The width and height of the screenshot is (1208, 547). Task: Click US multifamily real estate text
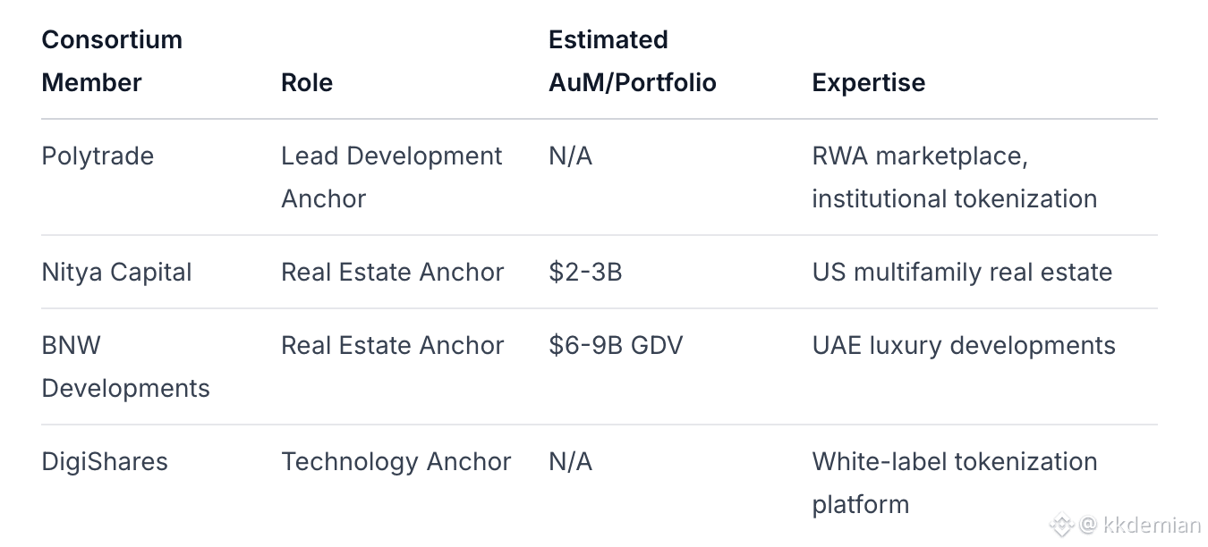[962, 272]
